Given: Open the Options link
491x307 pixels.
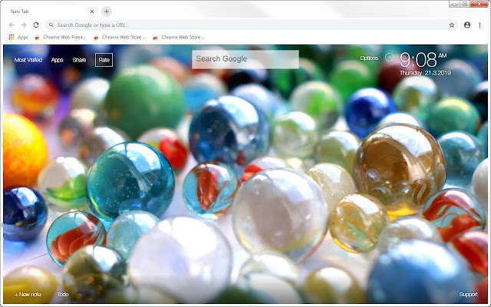Looking at the screenshot, I should point(369,58).
